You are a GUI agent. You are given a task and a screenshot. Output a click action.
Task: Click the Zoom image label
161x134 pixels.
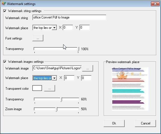pos(13,109)
